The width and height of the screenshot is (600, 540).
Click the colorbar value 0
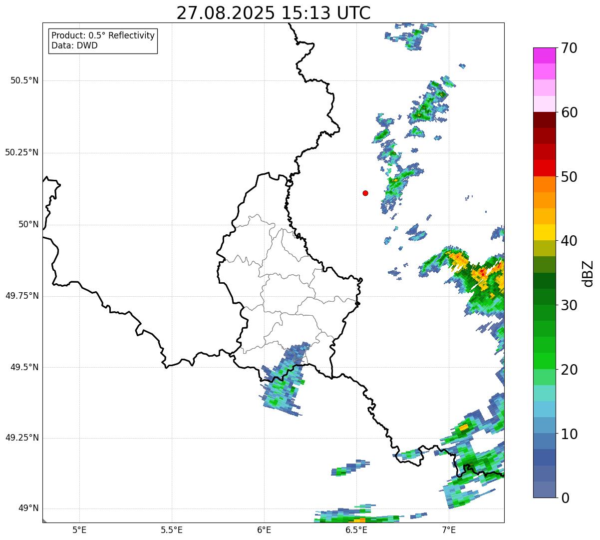click(565, 498)
